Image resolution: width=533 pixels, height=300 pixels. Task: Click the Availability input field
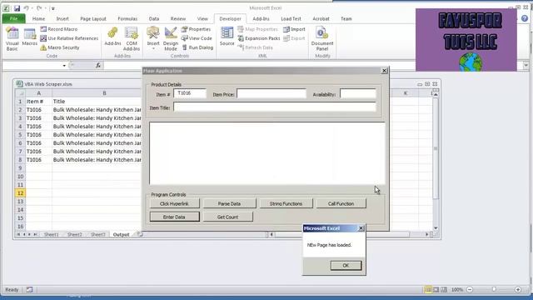358,93
